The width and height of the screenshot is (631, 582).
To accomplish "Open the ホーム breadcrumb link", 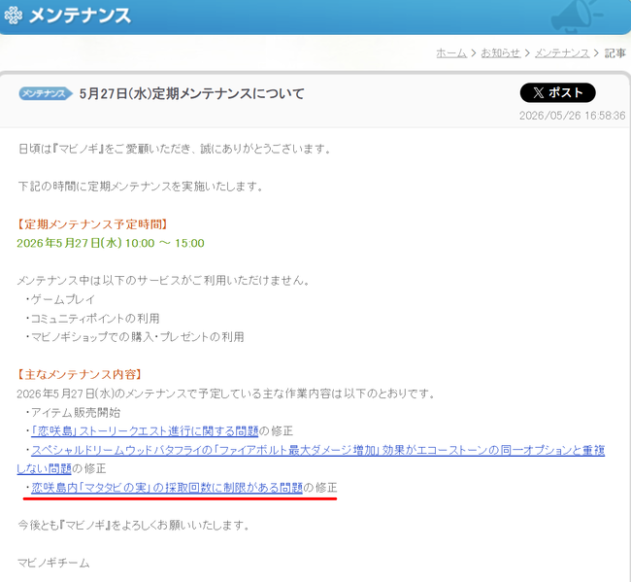I will point(451,53).
